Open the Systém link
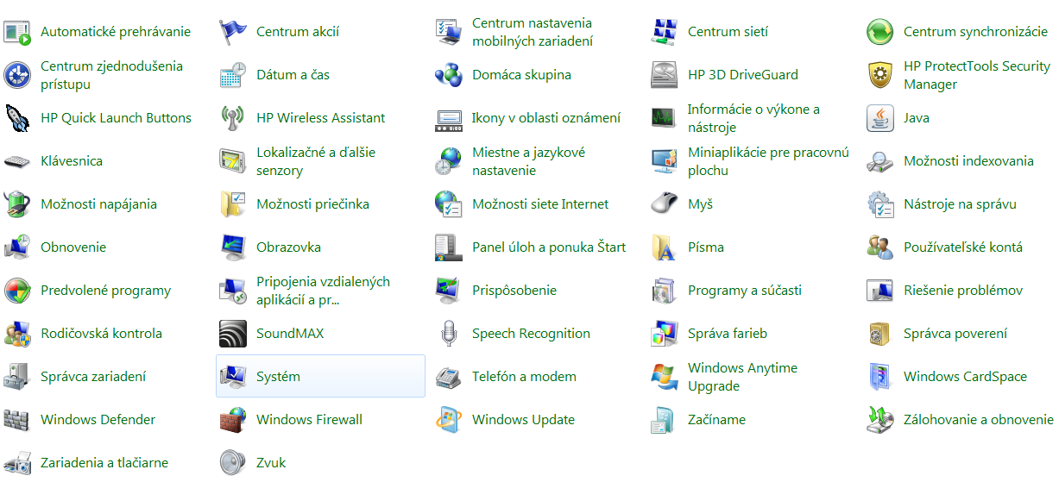This screenshot has height=482, width=1059. tap(278, 377)
